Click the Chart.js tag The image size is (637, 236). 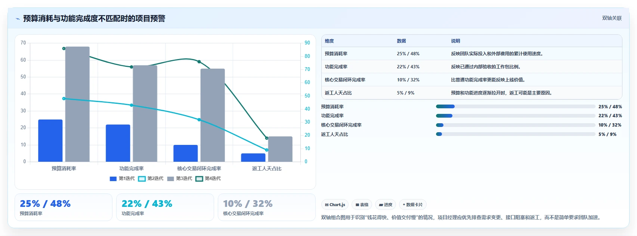click(335, 205)
